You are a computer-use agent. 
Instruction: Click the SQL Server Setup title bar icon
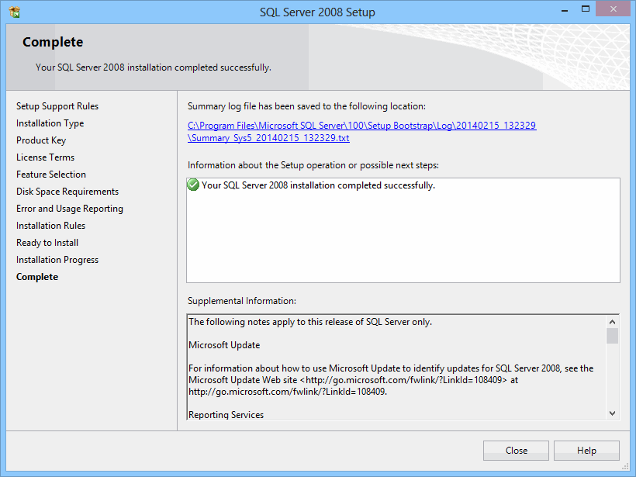[14, 12]
